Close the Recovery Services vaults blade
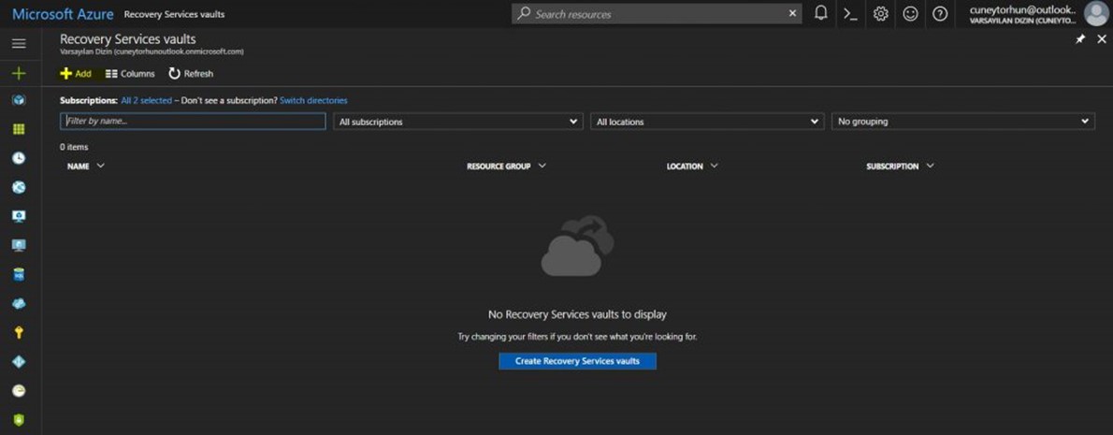 coord(1102,40)
